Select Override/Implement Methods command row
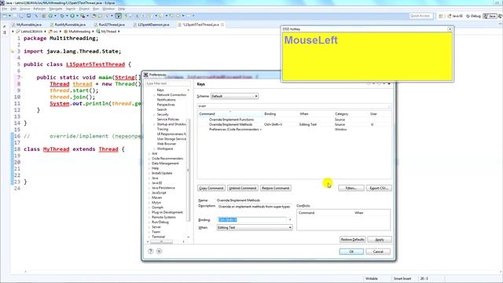The image size is (503, 283). 294,124
